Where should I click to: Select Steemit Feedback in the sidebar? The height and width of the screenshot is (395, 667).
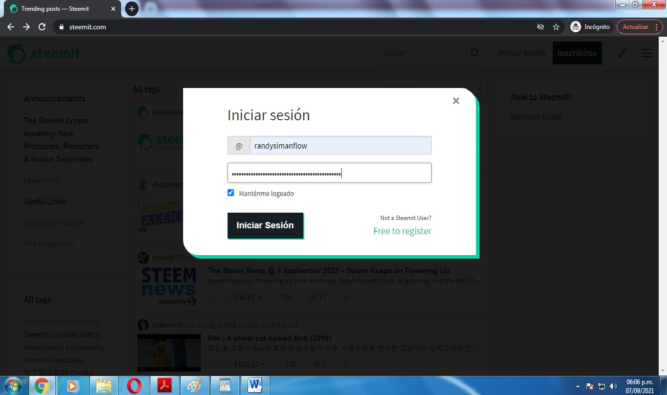click(x=53, y=360)
